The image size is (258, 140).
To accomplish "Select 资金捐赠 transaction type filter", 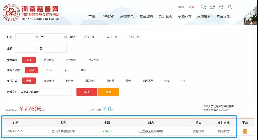I will click(x=49, y=60).
